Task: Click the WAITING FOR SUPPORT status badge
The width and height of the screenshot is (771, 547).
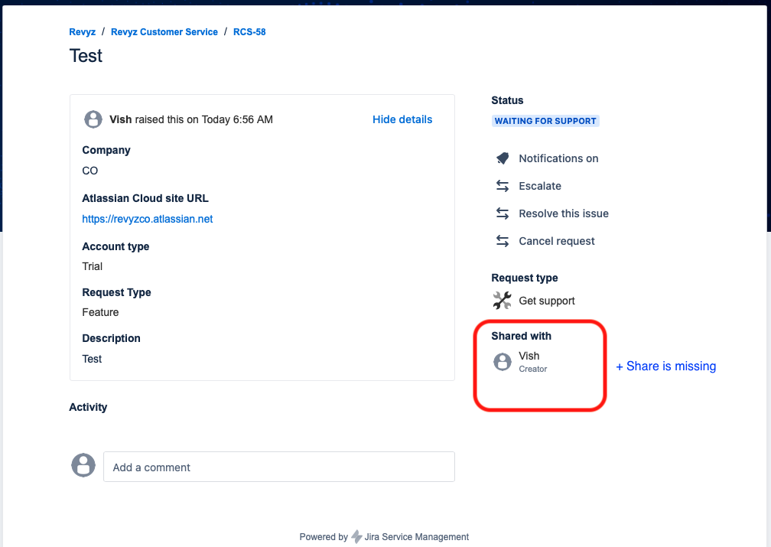Action: tap(545, 121)
